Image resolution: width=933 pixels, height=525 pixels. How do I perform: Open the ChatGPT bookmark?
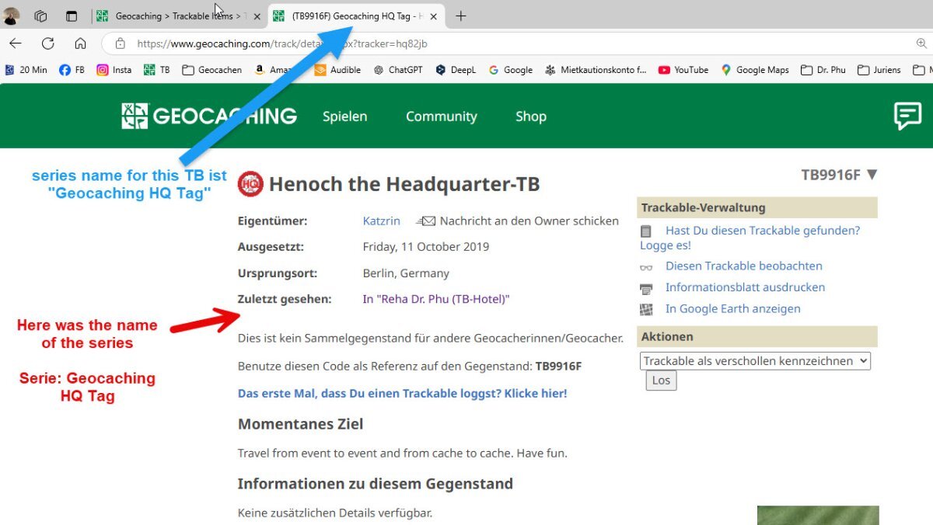point(398,70)
